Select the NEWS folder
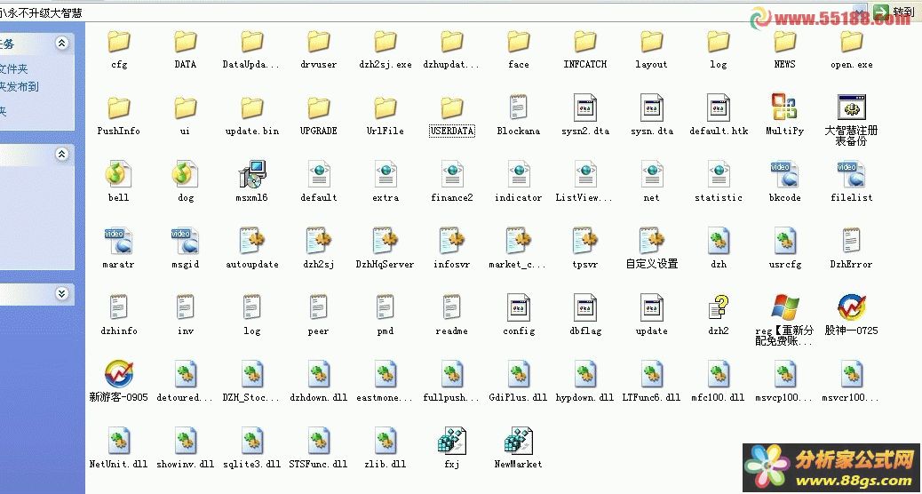This screenshot has width=922, height=494. pos(784,50)
